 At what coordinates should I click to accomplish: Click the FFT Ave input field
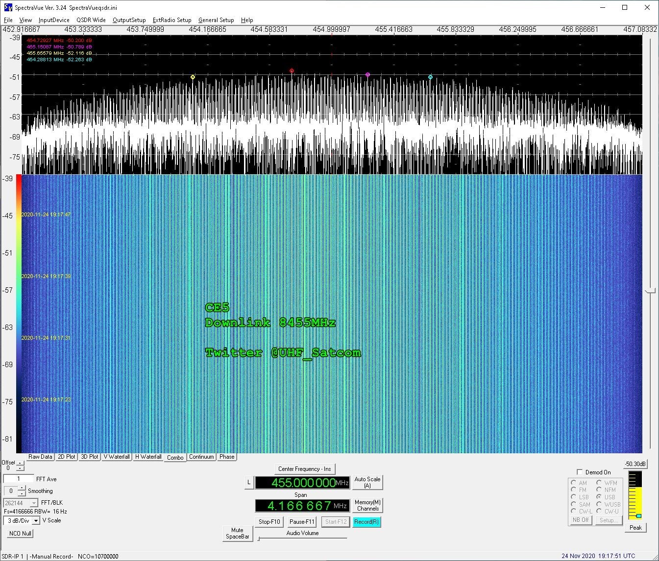click(x=19, y=479)
